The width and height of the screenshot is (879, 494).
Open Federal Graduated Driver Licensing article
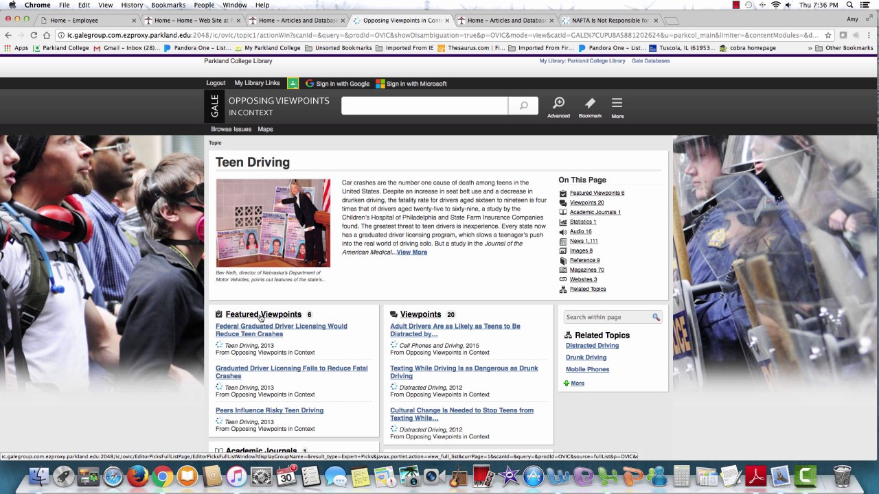[282, 330]
